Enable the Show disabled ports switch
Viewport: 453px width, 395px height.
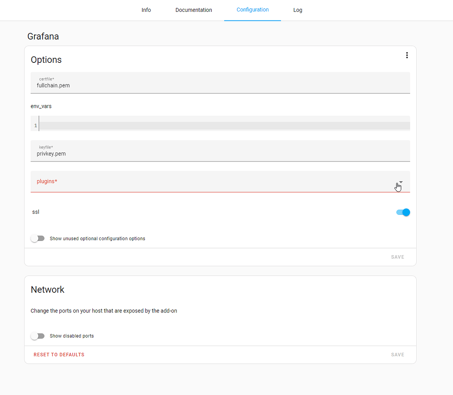pos(38,336)
